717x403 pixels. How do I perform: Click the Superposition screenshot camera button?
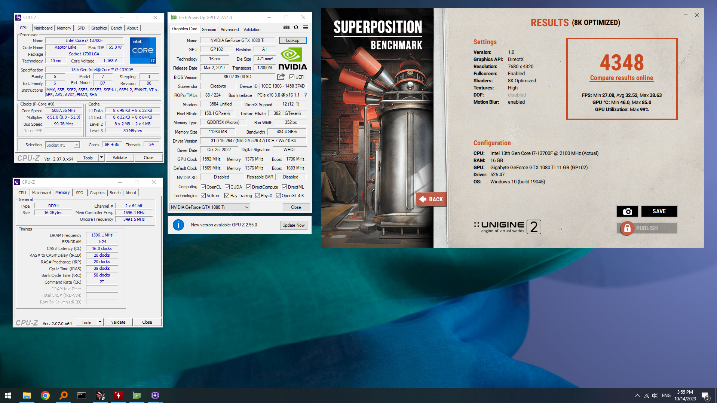(x=627, y=211)
